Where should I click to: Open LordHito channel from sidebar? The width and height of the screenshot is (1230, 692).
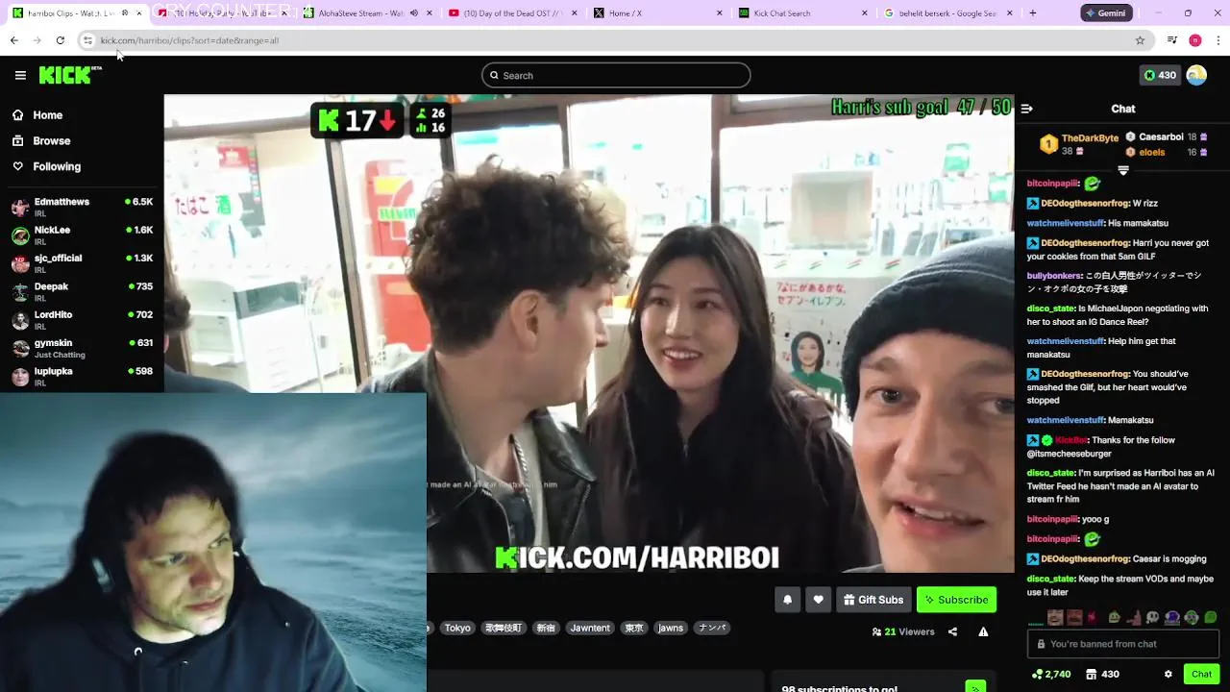(82, 320)
